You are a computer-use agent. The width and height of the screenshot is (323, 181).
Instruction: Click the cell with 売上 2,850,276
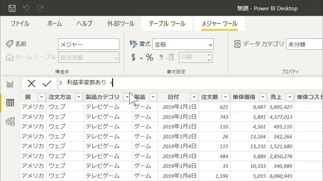pyautogui.click(x=281, y=156)
